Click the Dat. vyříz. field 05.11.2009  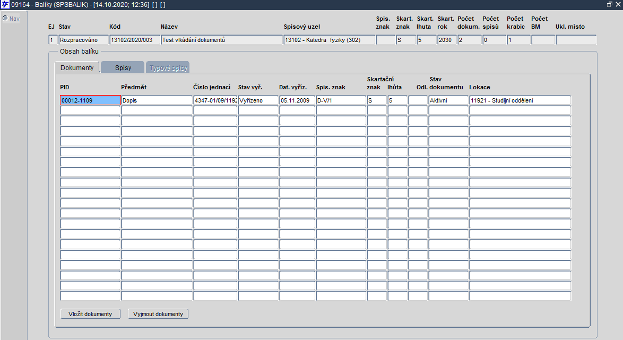297,100
